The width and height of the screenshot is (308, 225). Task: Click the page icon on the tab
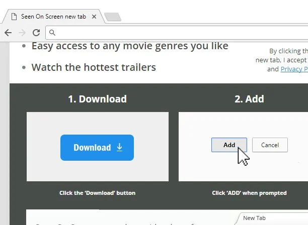[14, 17]
